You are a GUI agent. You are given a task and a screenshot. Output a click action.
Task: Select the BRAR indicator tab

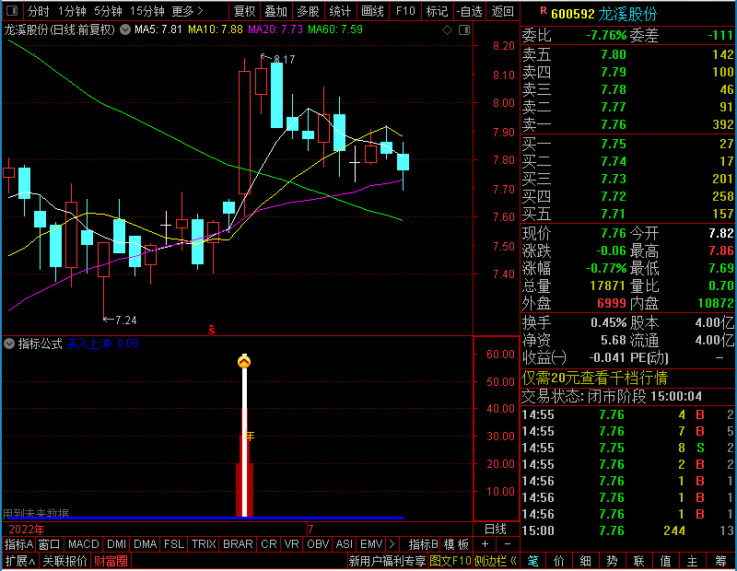click(x=238, y=544)
